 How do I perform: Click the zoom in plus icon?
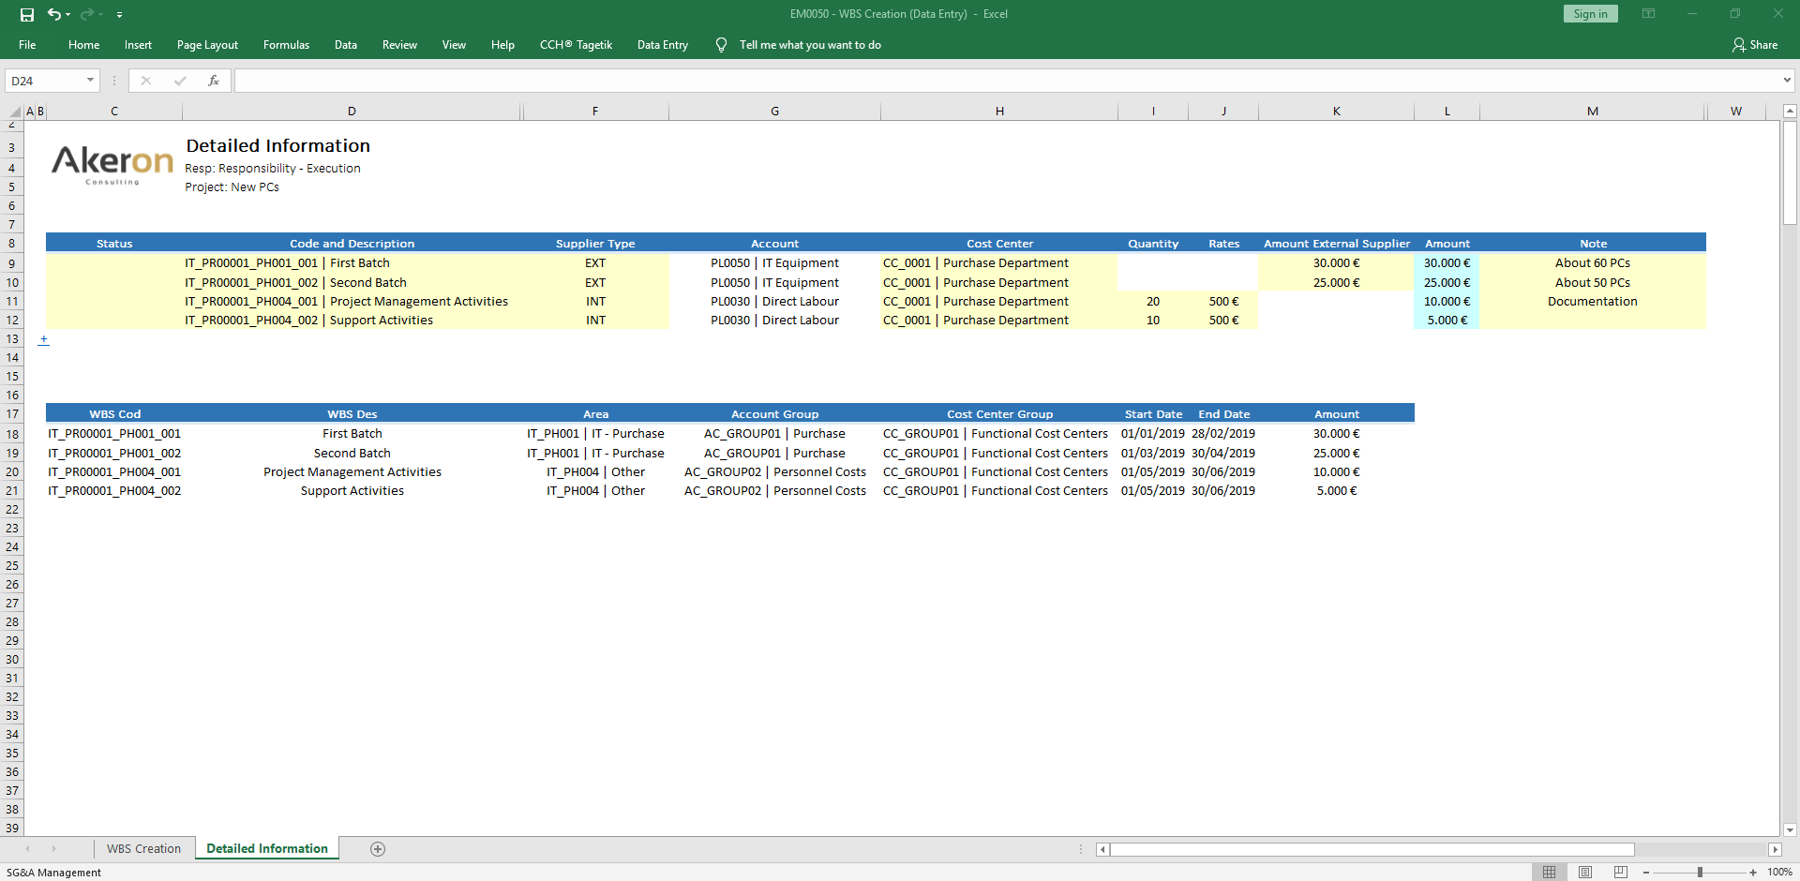click(x=1753, y=873)
